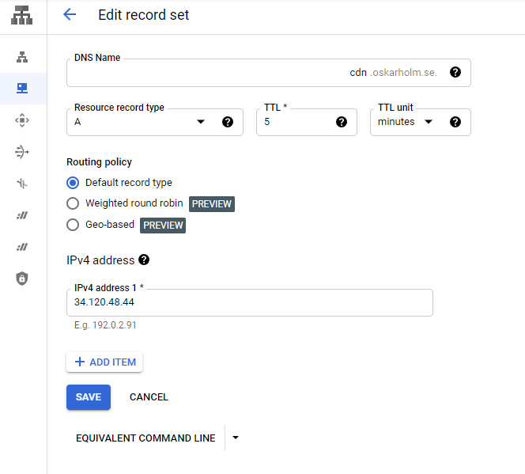Click the TTL value field
Screen dimensions: 525x474
[296, 123]
